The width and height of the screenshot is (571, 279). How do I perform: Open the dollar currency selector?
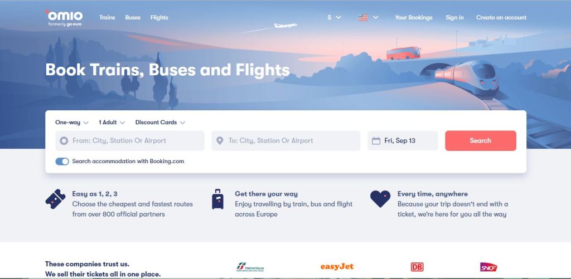[334, 17]
